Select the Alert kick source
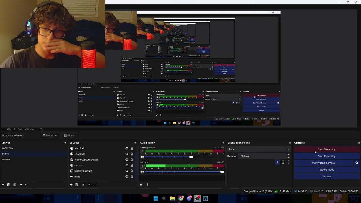Image resolution: width=361 pixels, height=203 pixels. [x=80, y=148]
